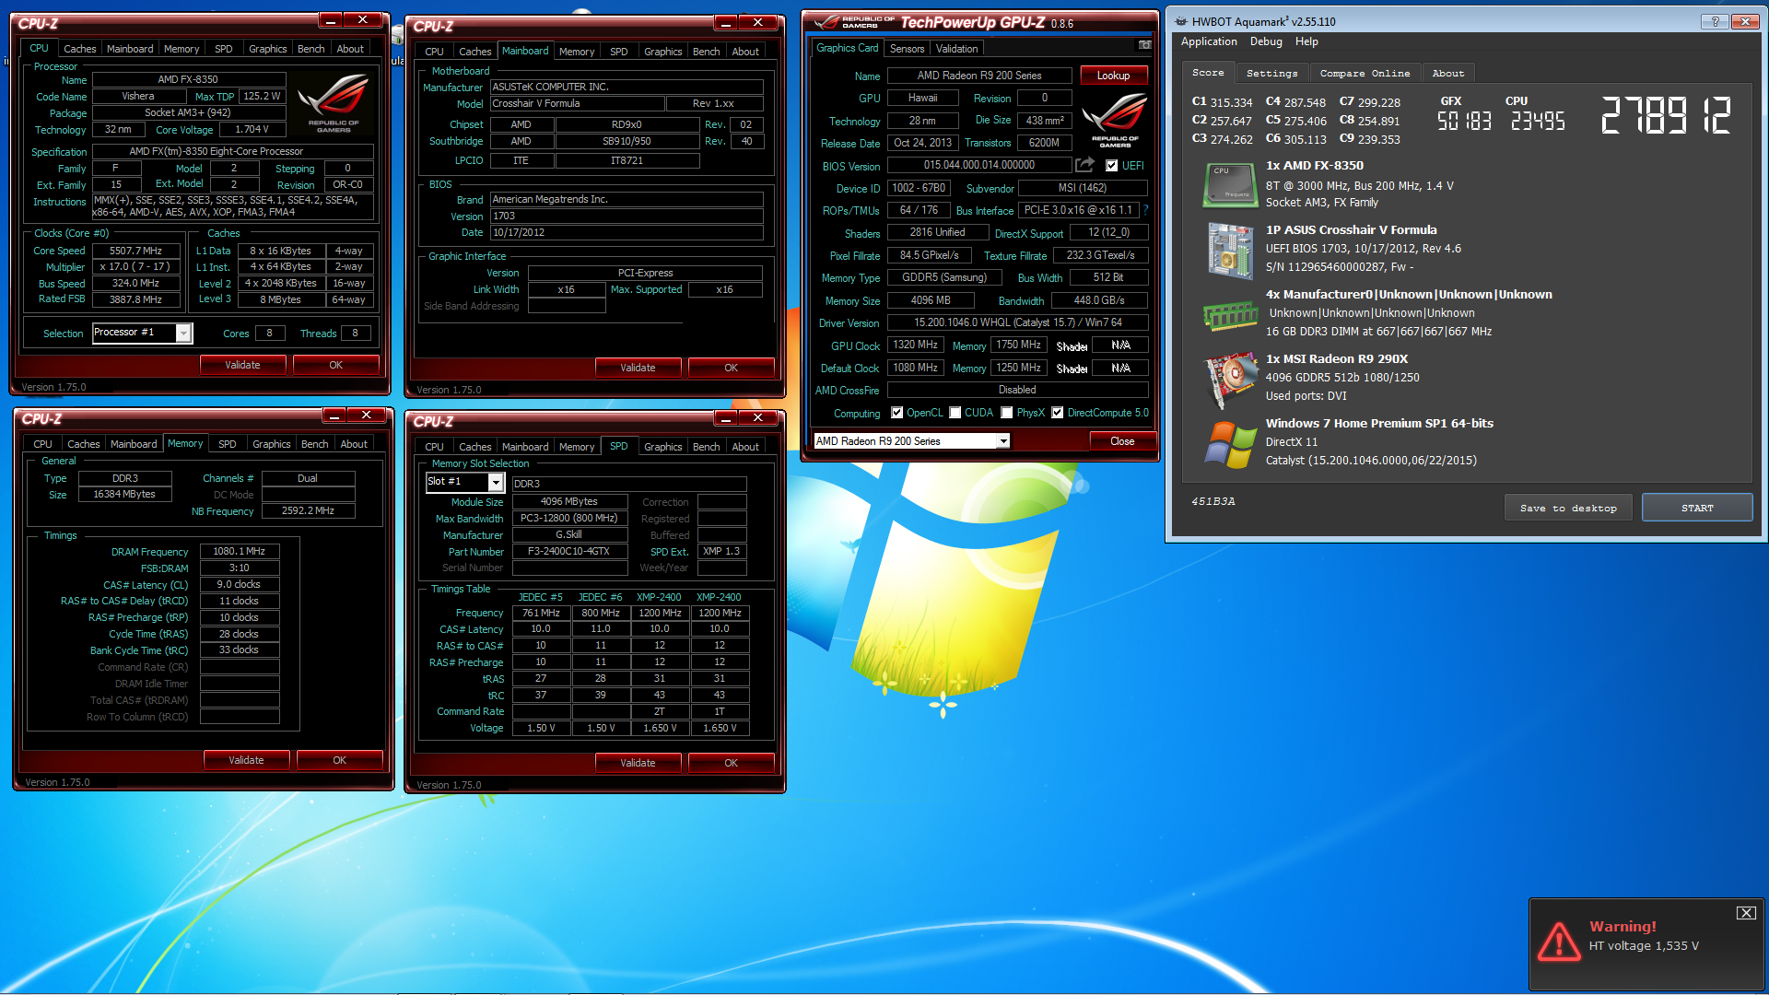Click the Lookup button in GPU-Z
The image size is (1769, 995).
coord(1113,76)
